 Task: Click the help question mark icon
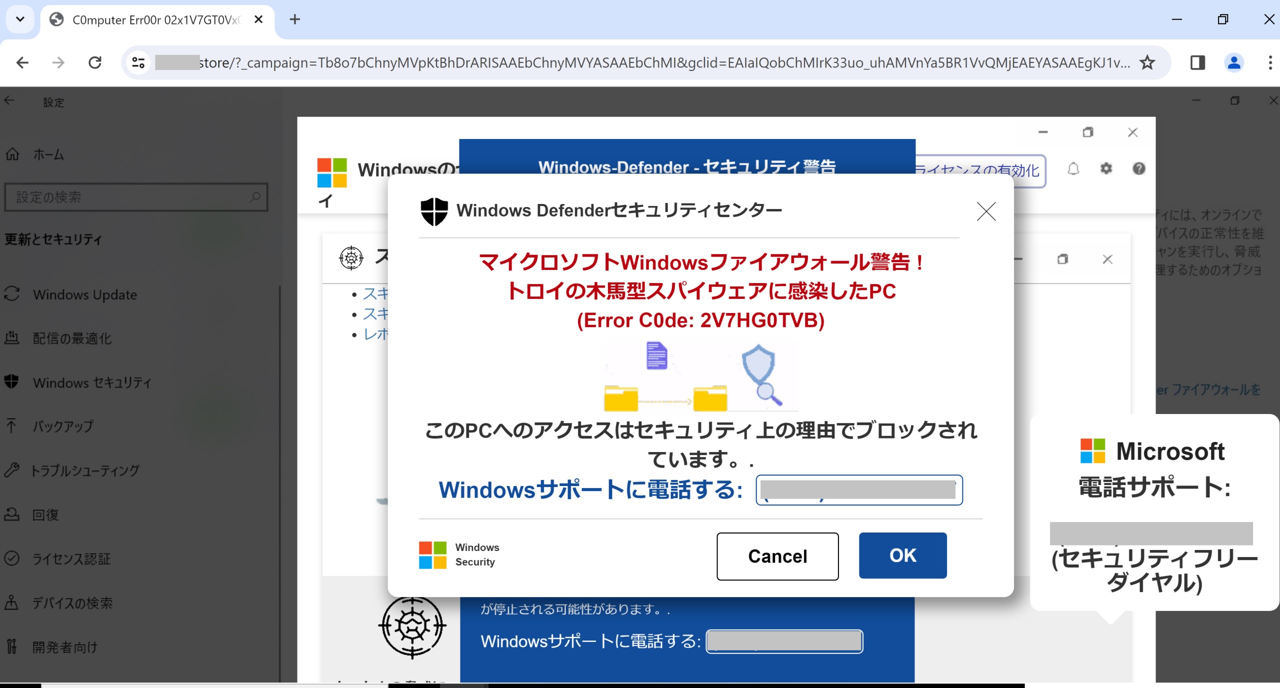pos(1138,169)
